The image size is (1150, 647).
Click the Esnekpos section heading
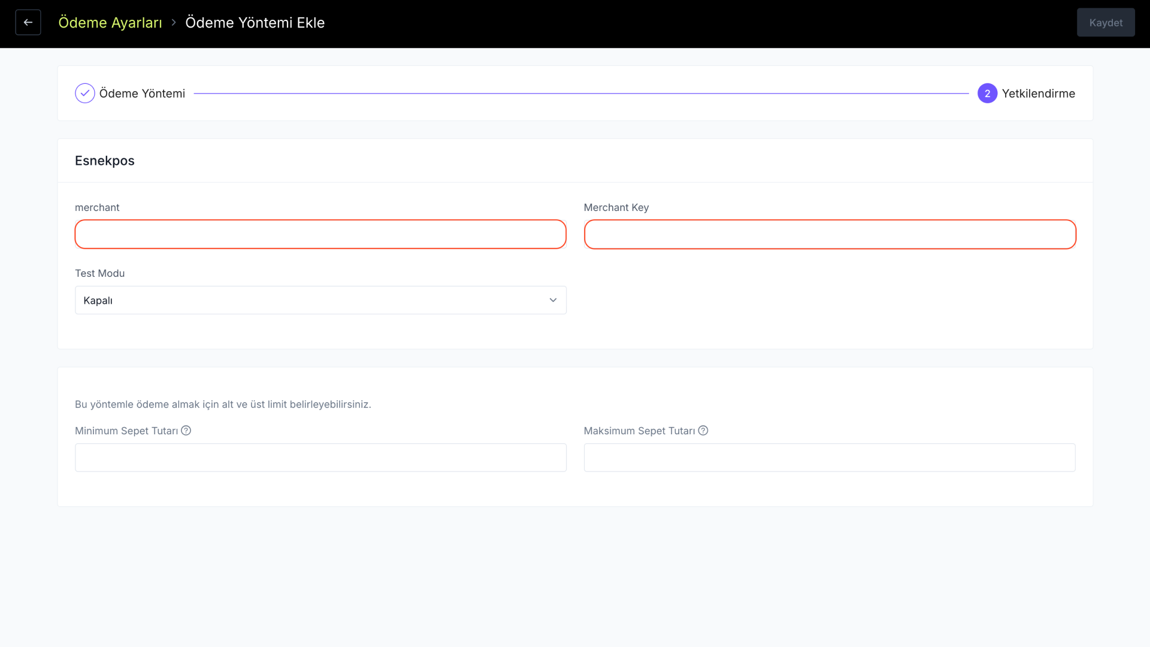pyautogui.click(x=105, y=161)
